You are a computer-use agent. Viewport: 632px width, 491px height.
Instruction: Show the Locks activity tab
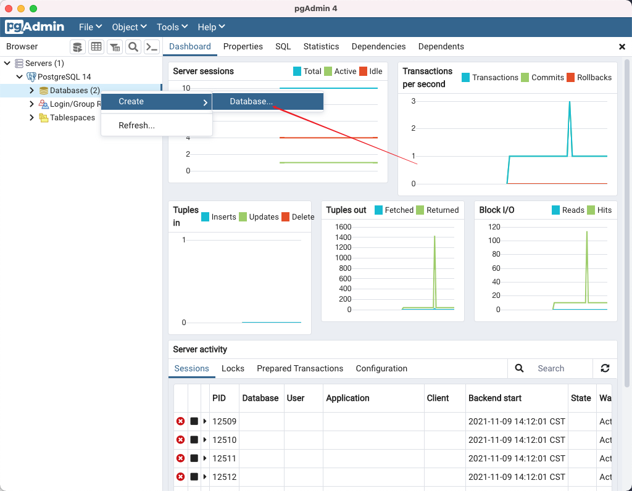233,368
